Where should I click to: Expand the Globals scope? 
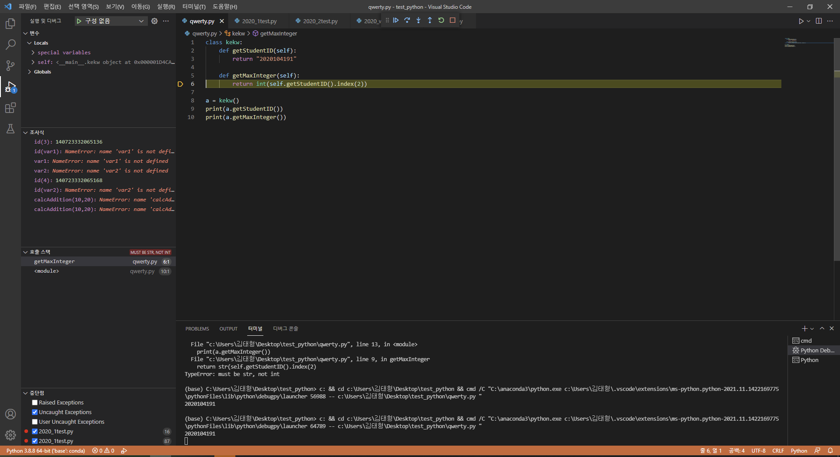(x=29, y=72)
